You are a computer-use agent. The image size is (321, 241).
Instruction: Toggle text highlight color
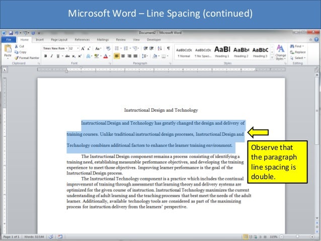pos(97,56)
